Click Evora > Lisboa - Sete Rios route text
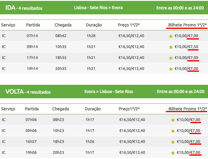The width and height of the screenshot is (208, 159). (109, 92)
